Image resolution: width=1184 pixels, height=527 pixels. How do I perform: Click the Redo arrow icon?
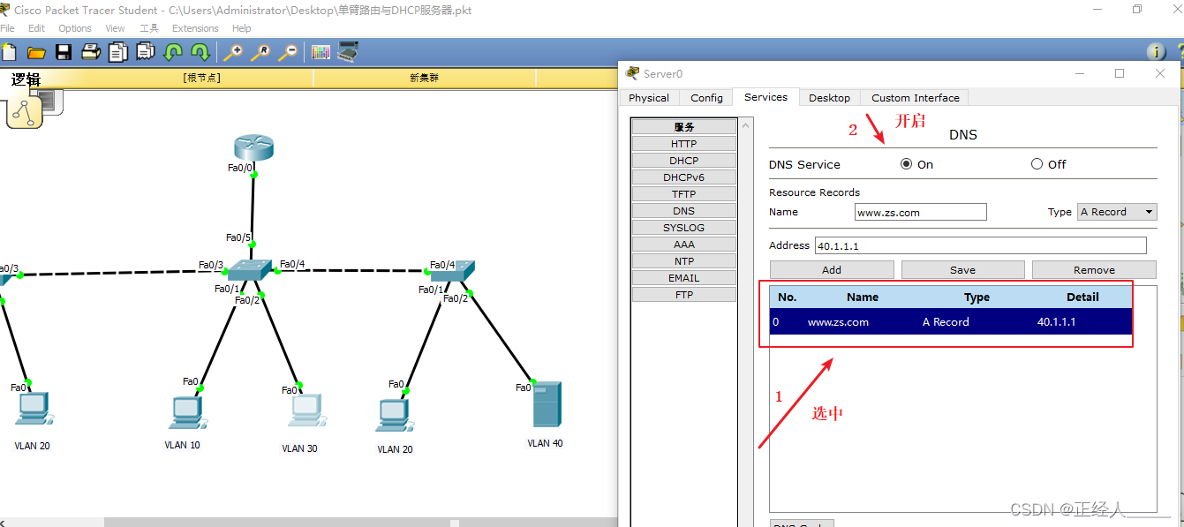[200, 51]
